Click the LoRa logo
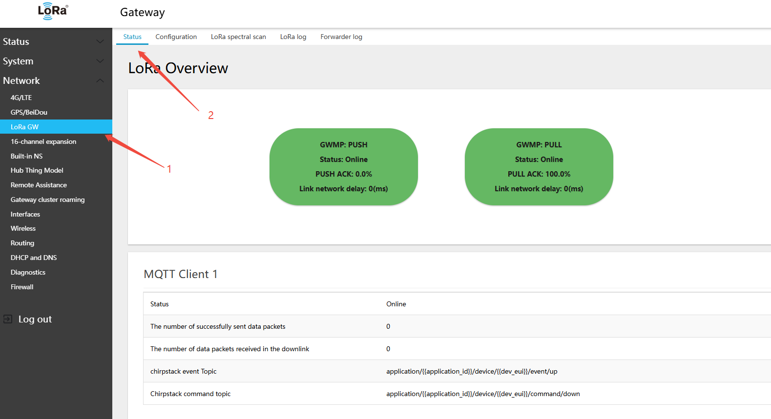Viewport: 771px width, 419px height. pyautogui.click(x=53, y=11)
